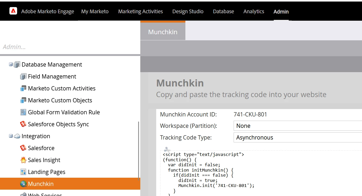
Task: Open Salesforce Objects Sync item
Action: coord(58,124)
